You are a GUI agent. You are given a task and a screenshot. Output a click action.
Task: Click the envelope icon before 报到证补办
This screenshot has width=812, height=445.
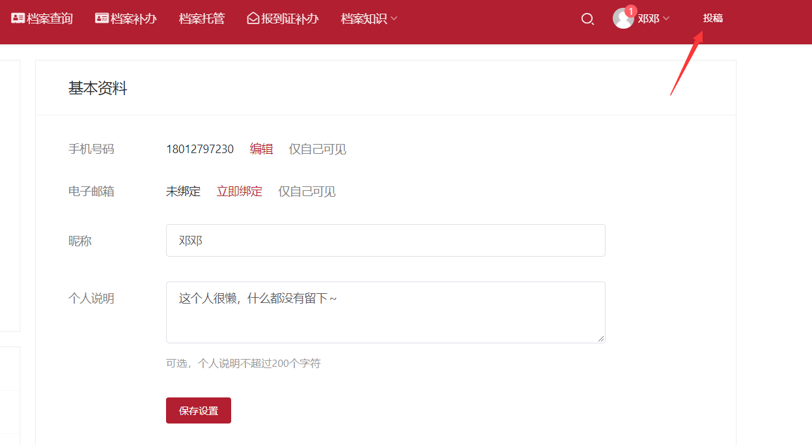click(x=253, y=18)
